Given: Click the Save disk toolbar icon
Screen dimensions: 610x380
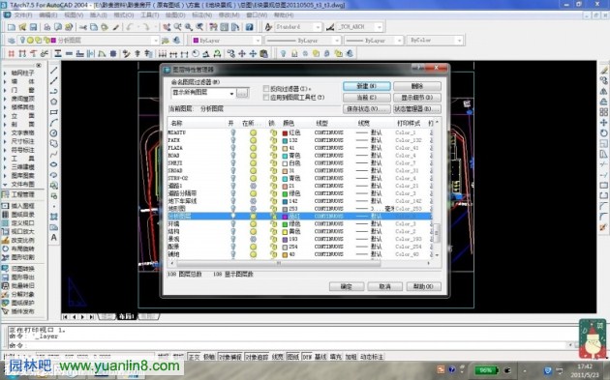Looking at the screenshot, I should [x=33, y=27].
